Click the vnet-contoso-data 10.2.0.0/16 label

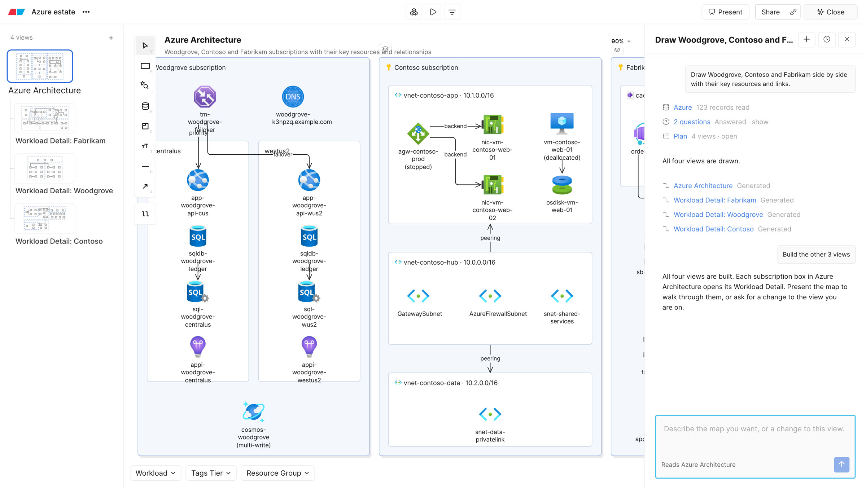coord(450,383)
